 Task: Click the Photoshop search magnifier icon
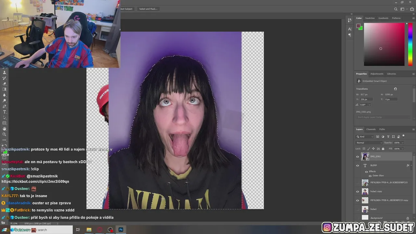(396, 9)
